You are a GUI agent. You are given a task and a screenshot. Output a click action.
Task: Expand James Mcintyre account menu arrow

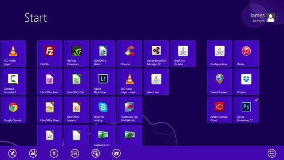(x=277, y=17)
